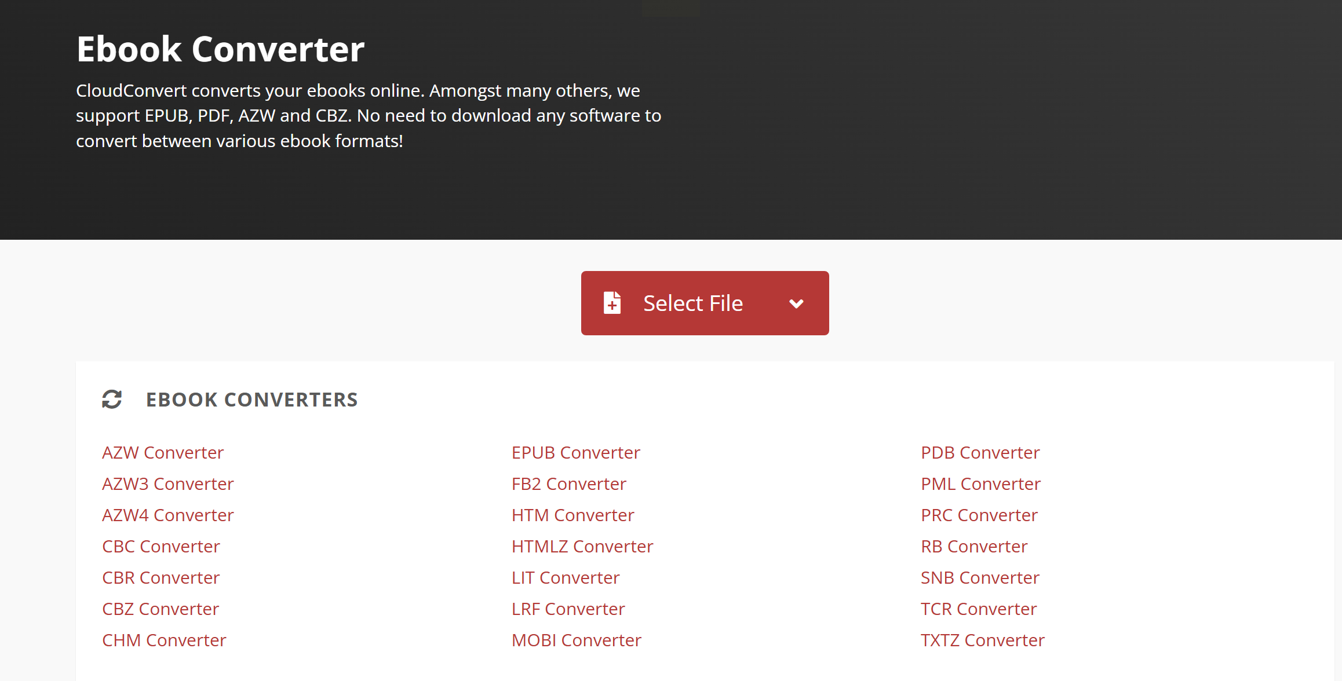
Task: Open the AZW3 Converter link
Action: click(168, 484)
